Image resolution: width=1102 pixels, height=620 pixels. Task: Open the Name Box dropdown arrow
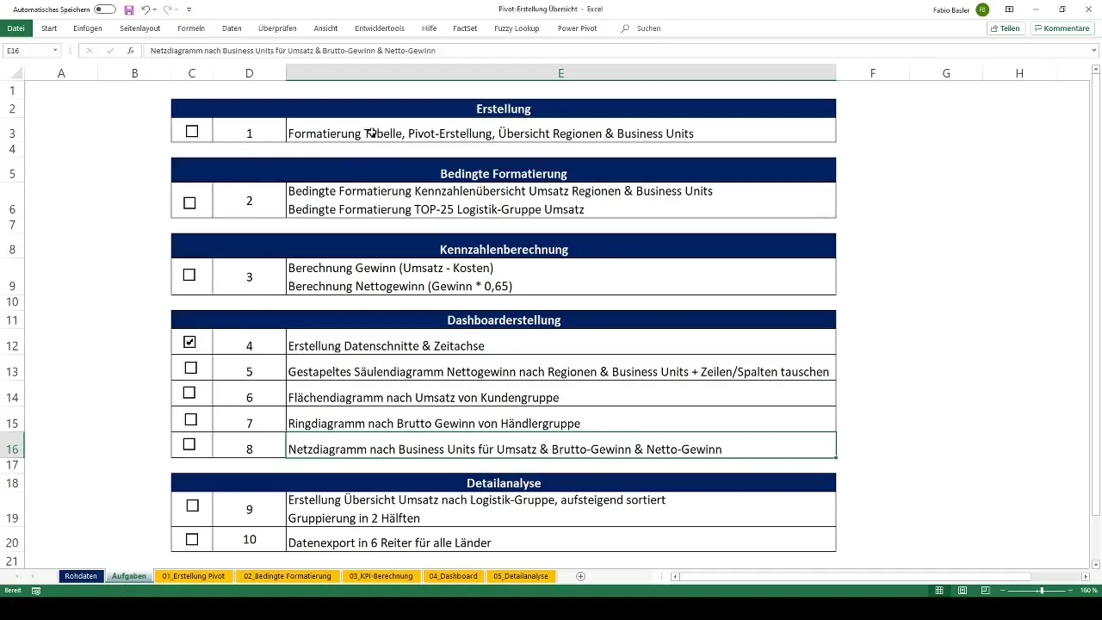[x=55, y=51]
